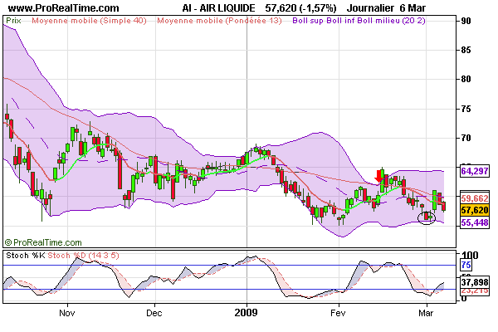Select 'Moyenne mobile (Pondérée 13)' legend
Image resolution: width=498 pixels, height=332 pixels.
219,21
